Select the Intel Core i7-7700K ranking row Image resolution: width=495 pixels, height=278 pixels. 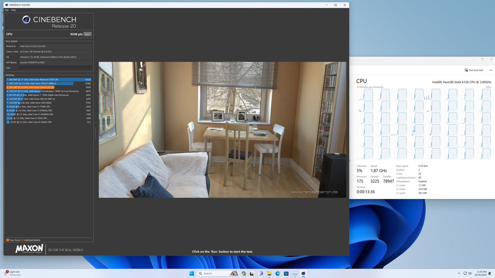click(x=49, y=107)
